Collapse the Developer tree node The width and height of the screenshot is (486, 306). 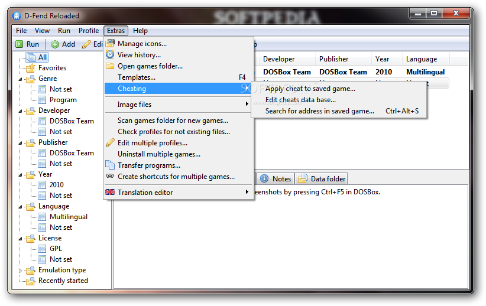tap(21, 111)
